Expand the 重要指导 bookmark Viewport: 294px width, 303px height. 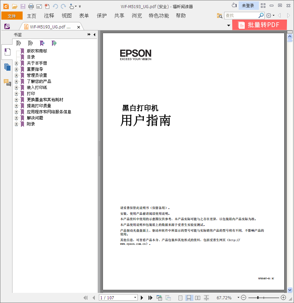click(x=17, y=69)
